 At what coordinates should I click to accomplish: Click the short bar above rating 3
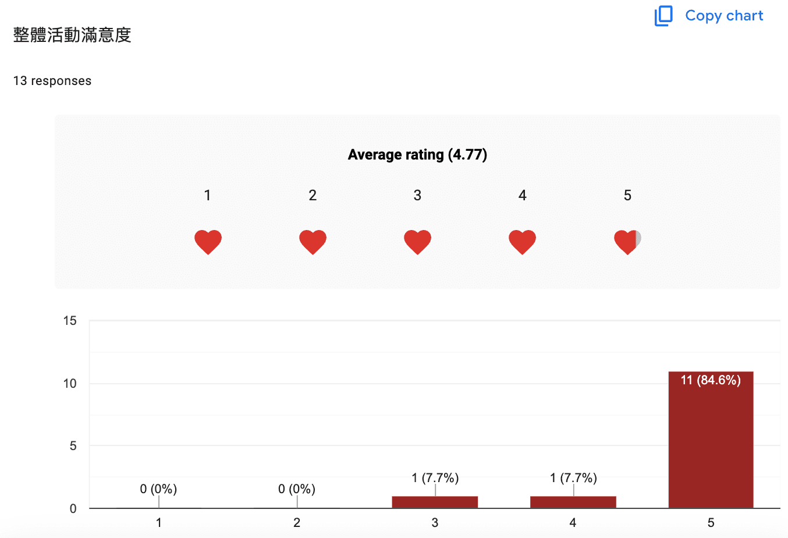point(435,502)
